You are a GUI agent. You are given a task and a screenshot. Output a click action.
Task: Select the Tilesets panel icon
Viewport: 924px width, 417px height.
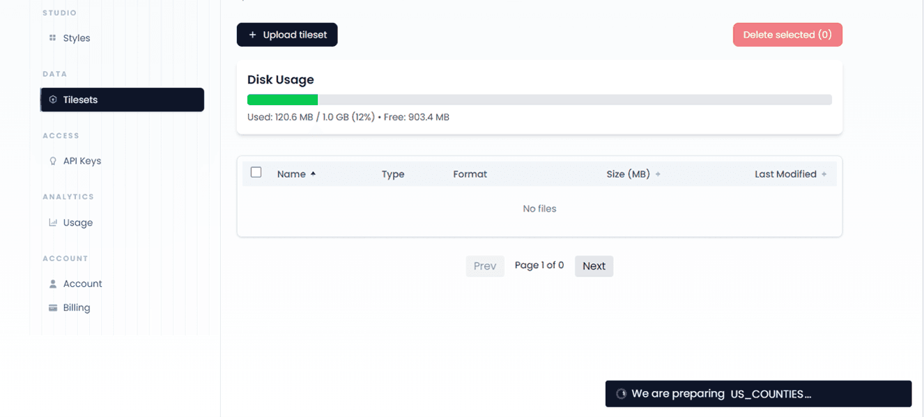[x=53, y=99]
